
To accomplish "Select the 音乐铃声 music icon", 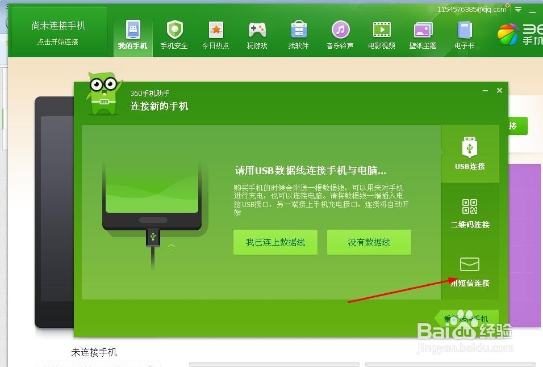I will tap(340, 33).
